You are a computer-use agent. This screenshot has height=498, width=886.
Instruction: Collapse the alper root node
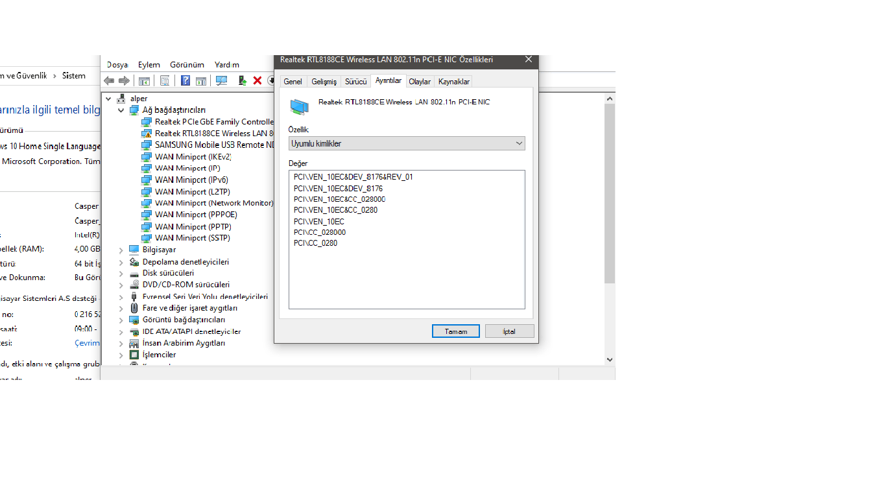click(108, 99)
